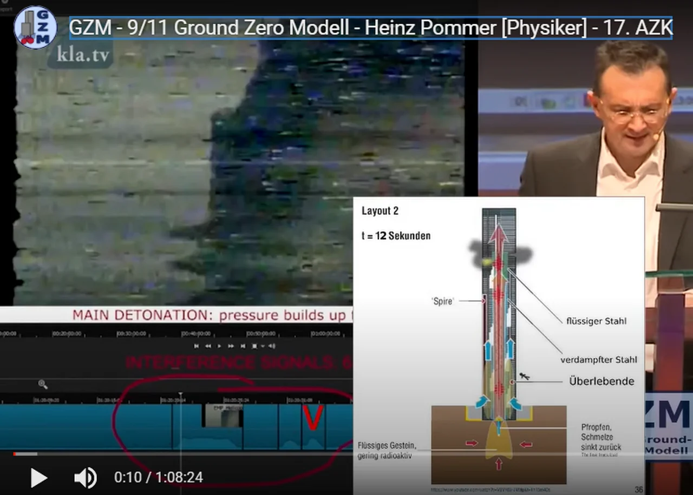Click the "Layout 2" slide heading

(380, 211)
